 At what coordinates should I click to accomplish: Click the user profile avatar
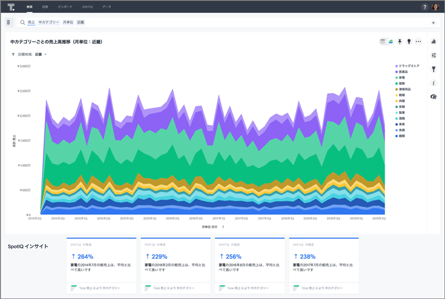click(435, 7)
